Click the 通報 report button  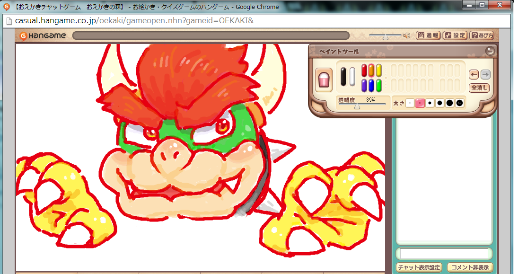(428, 35)
